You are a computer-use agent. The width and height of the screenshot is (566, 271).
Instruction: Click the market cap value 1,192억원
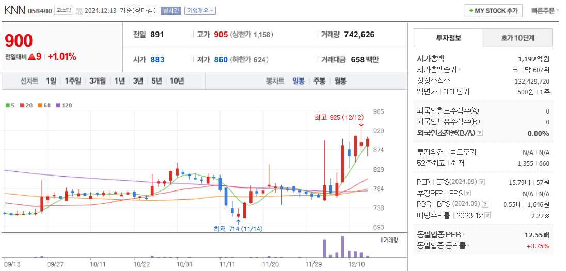pyautogui.click(x=533, y=58)
